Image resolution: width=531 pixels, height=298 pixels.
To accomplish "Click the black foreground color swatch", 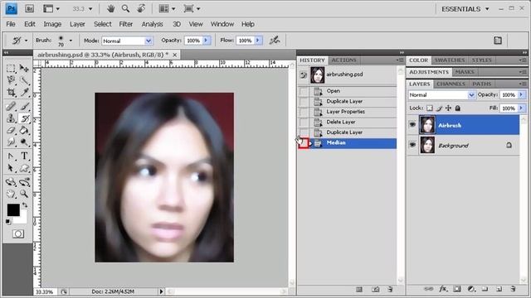I will coord(13,209).
